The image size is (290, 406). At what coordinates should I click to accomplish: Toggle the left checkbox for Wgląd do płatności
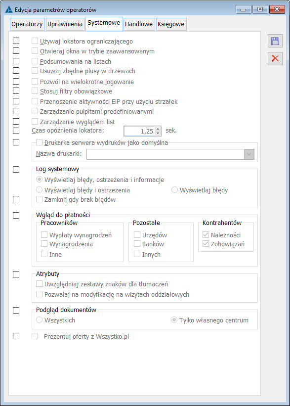point(16,216)
